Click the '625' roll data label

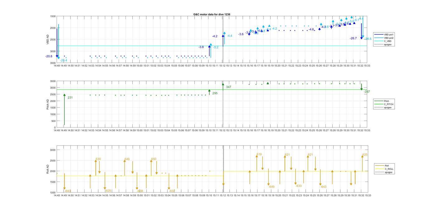pos(365,155)
